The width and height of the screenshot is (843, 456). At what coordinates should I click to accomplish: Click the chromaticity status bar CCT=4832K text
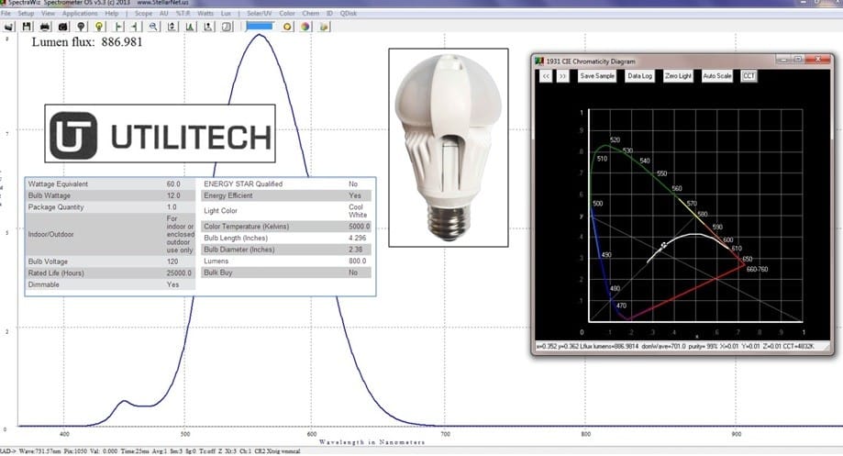click(797, 346)
